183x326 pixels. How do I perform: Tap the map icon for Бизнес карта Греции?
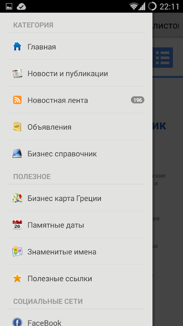[x=17, y=198]
